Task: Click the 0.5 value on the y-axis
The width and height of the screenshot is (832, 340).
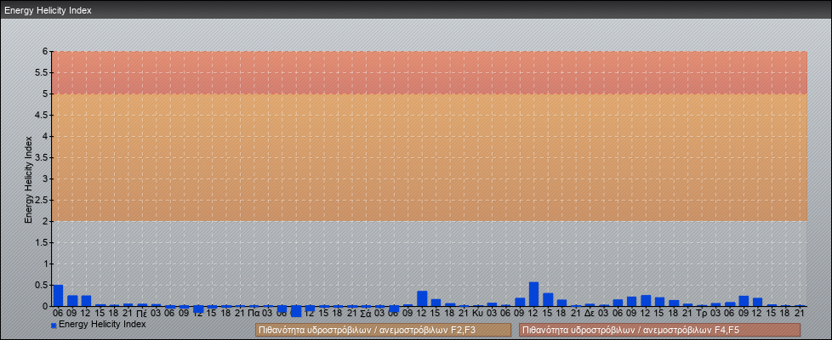Action: tap(42, 285)
